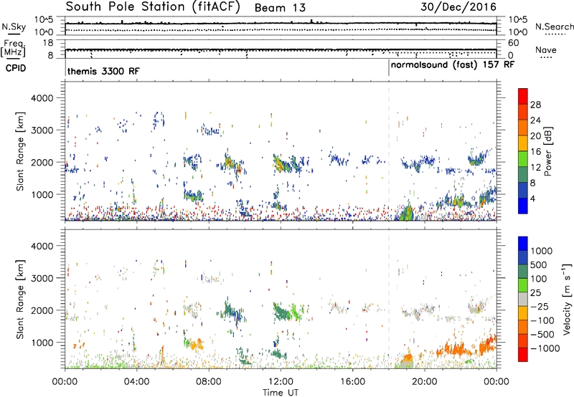Pick the red bottom of velocity colorbar

(523, 355)
